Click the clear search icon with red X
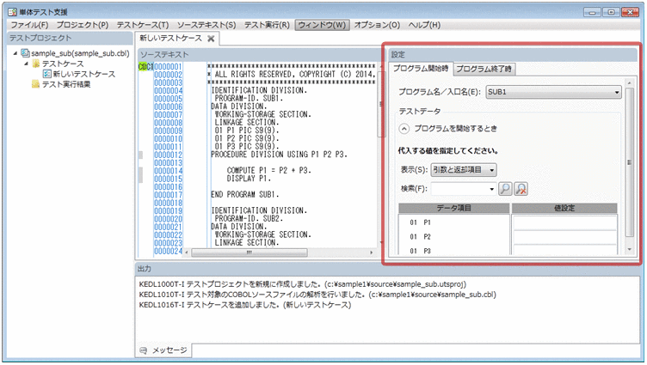The height and width of the screenshot is (365, 647). point(521,189)
